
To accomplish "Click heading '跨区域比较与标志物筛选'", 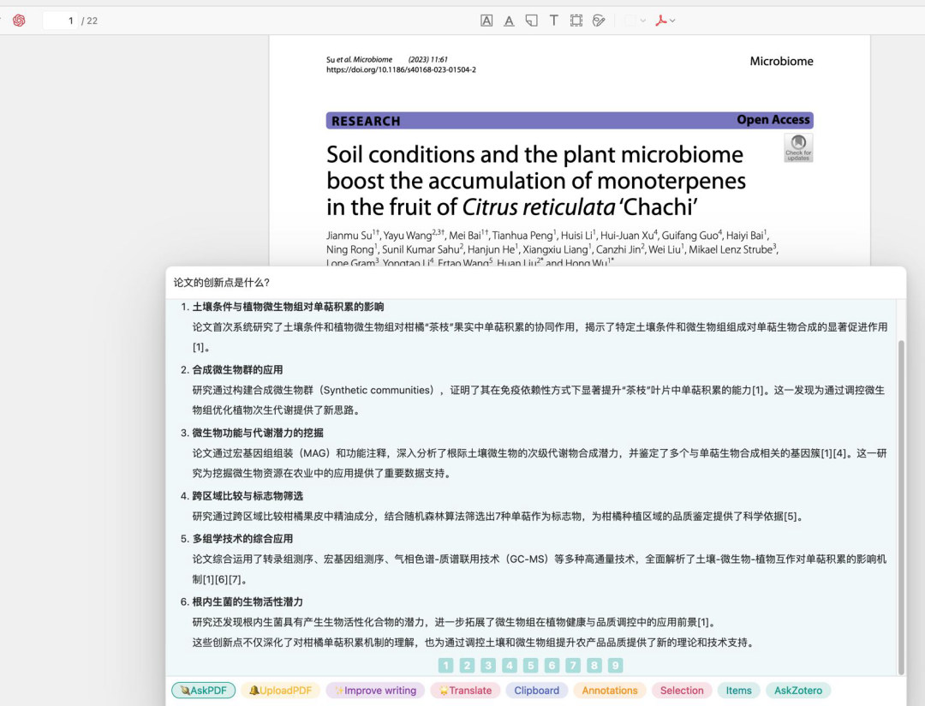I will 248,496.
